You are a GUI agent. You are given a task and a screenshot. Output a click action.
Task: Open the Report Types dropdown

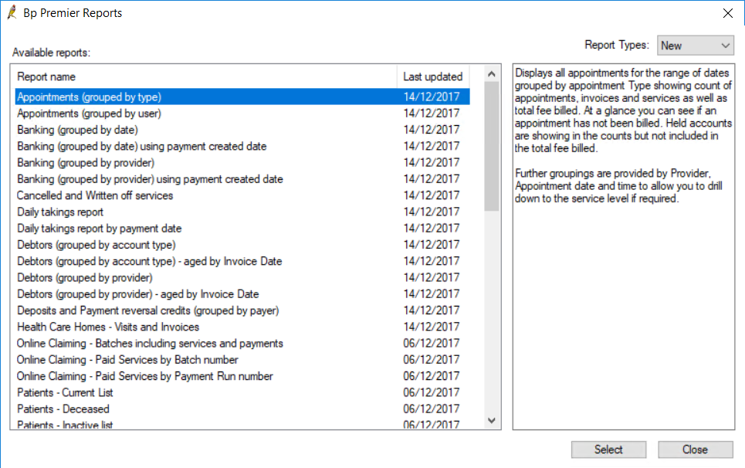point(695,46)
